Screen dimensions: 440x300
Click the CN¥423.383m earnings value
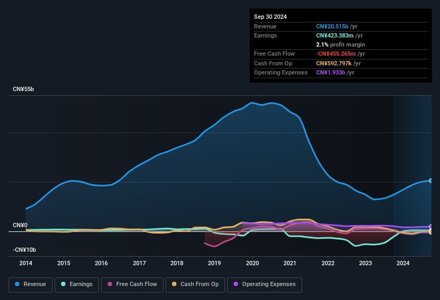coord(335,35)
